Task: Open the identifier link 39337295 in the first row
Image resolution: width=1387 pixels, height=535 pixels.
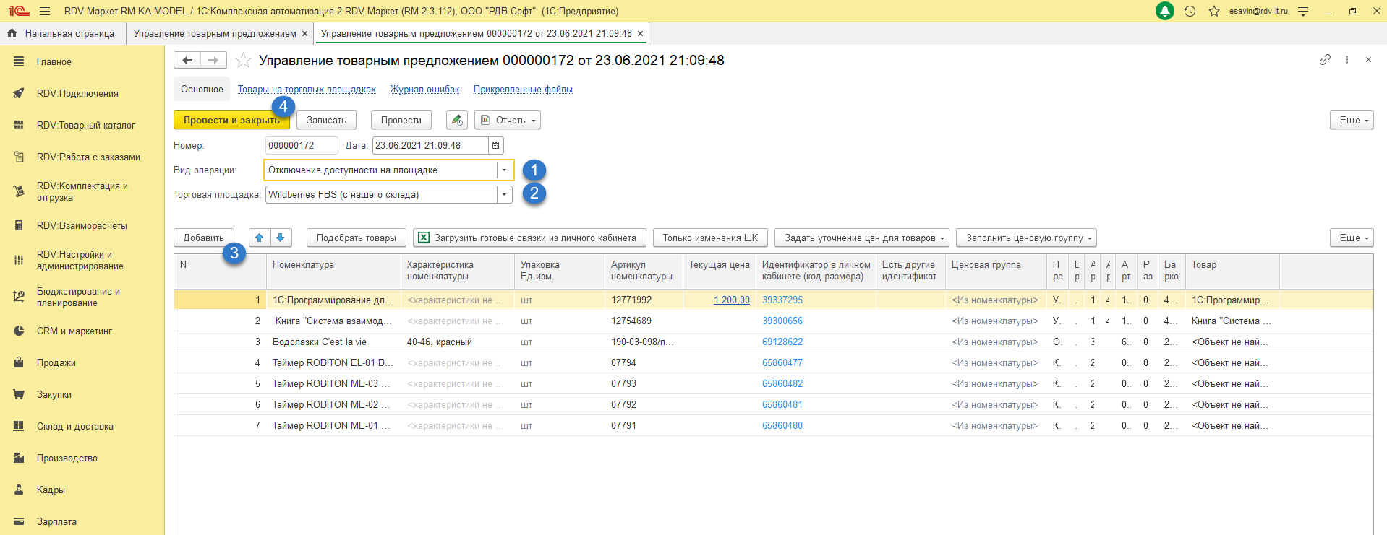Action: [x=782, y=300]
